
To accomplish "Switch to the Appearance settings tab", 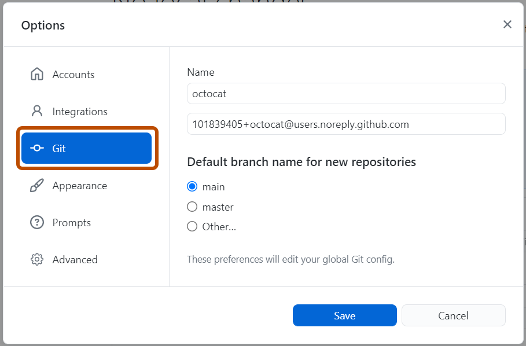I will [79, 185].
